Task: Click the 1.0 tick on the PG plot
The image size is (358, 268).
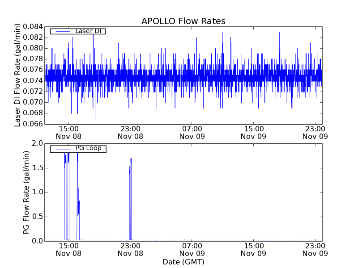Action: coord(37,192)
